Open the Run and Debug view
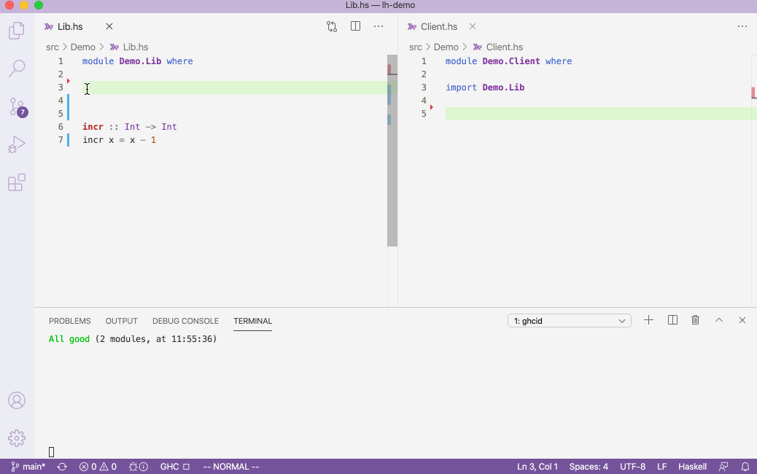 [17, 144]
